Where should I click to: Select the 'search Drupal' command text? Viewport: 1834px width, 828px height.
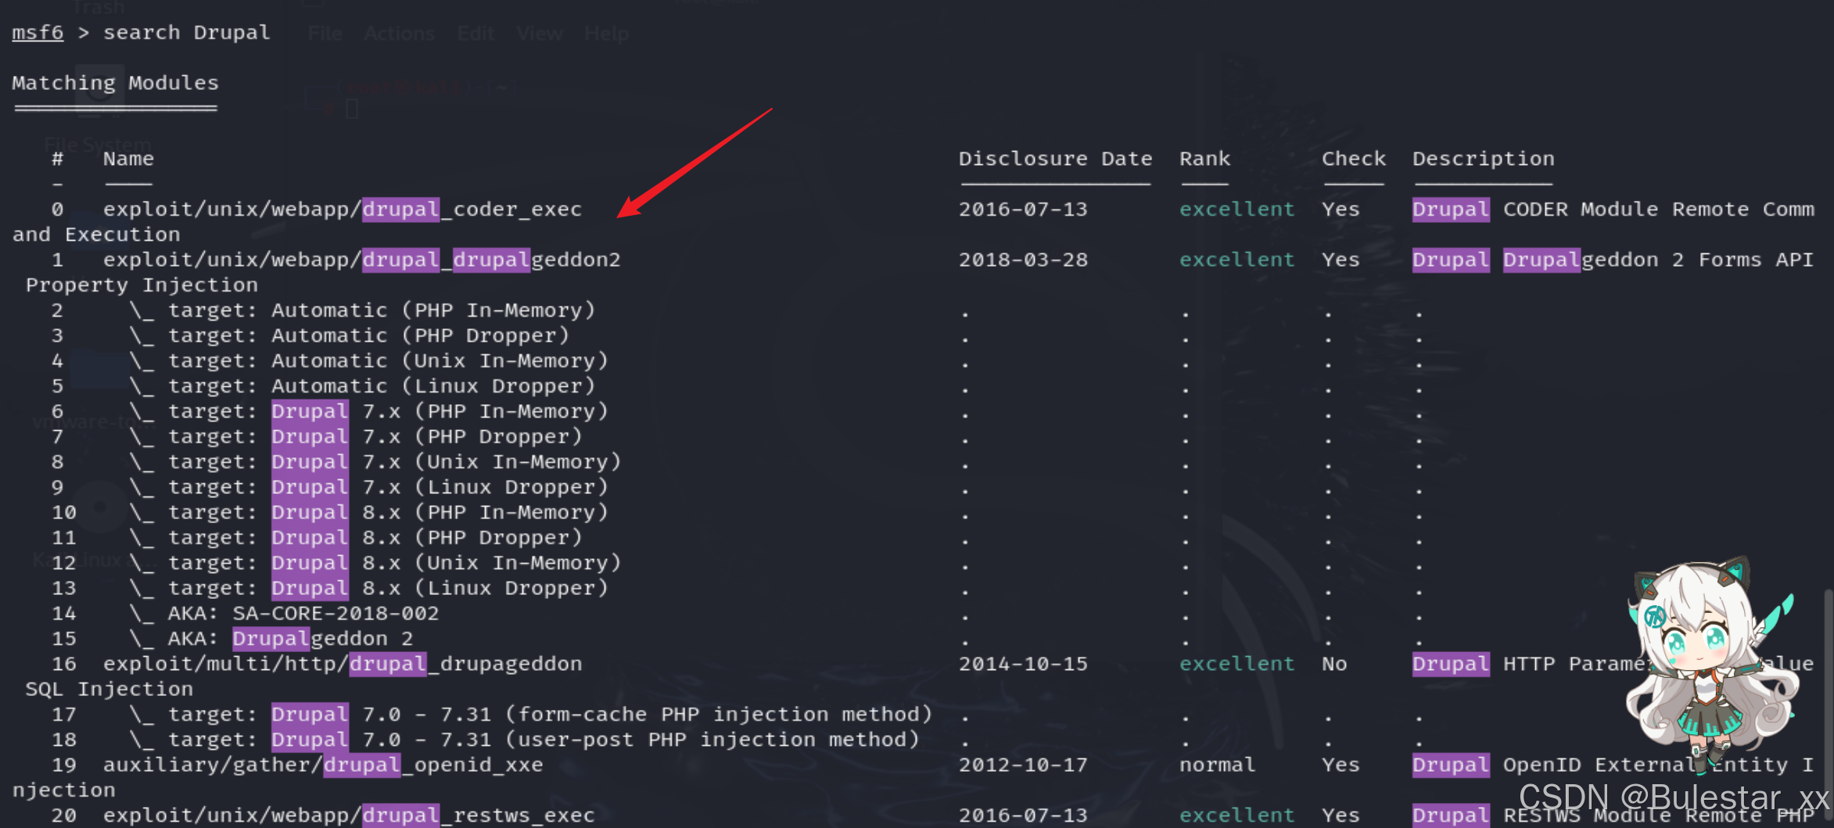pyautogui.click(x=187, y=33)
